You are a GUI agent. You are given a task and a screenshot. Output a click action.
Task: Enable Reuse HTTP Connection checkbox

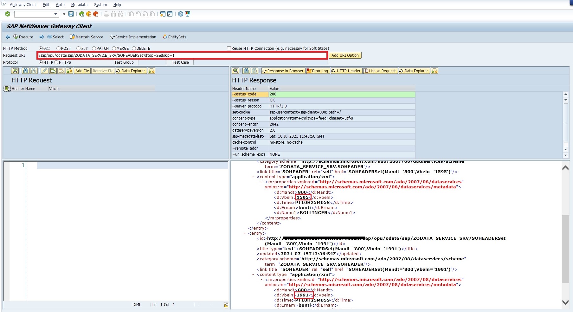click(229, 48)
